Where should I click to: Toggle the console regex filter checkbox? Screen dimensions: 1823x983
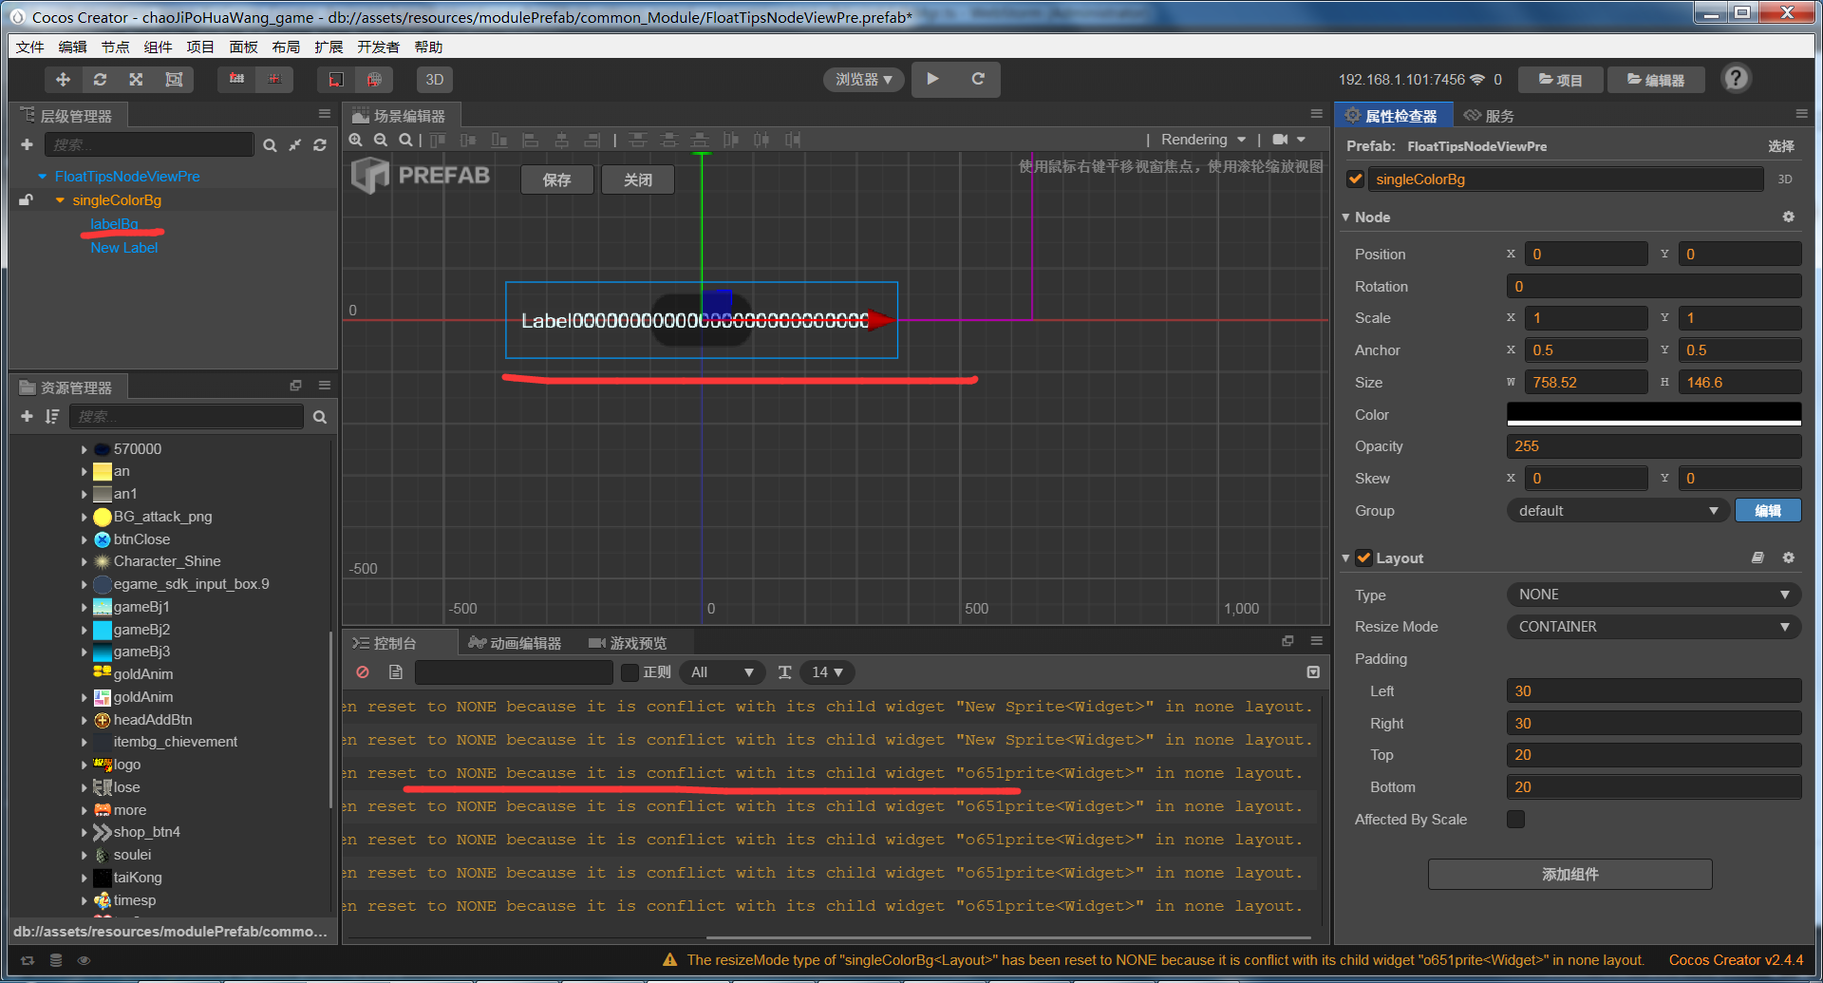tap(630, 672)
